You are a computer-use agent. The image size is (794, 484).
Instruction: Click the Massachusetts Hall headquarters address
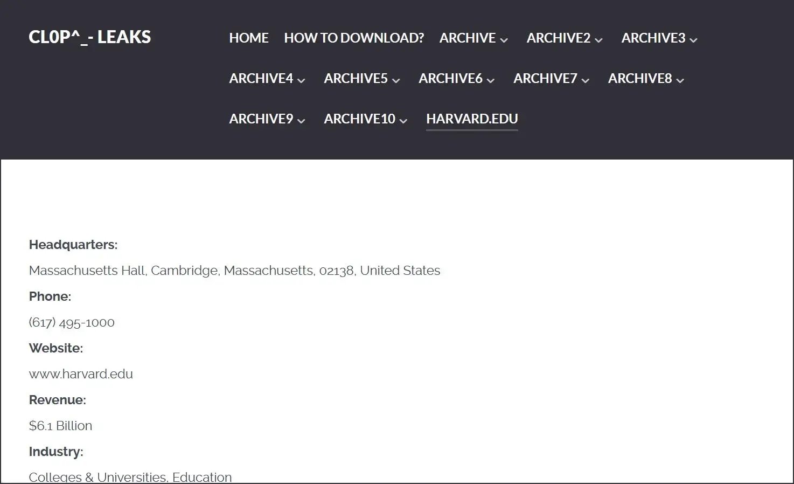tap(234, 271)
